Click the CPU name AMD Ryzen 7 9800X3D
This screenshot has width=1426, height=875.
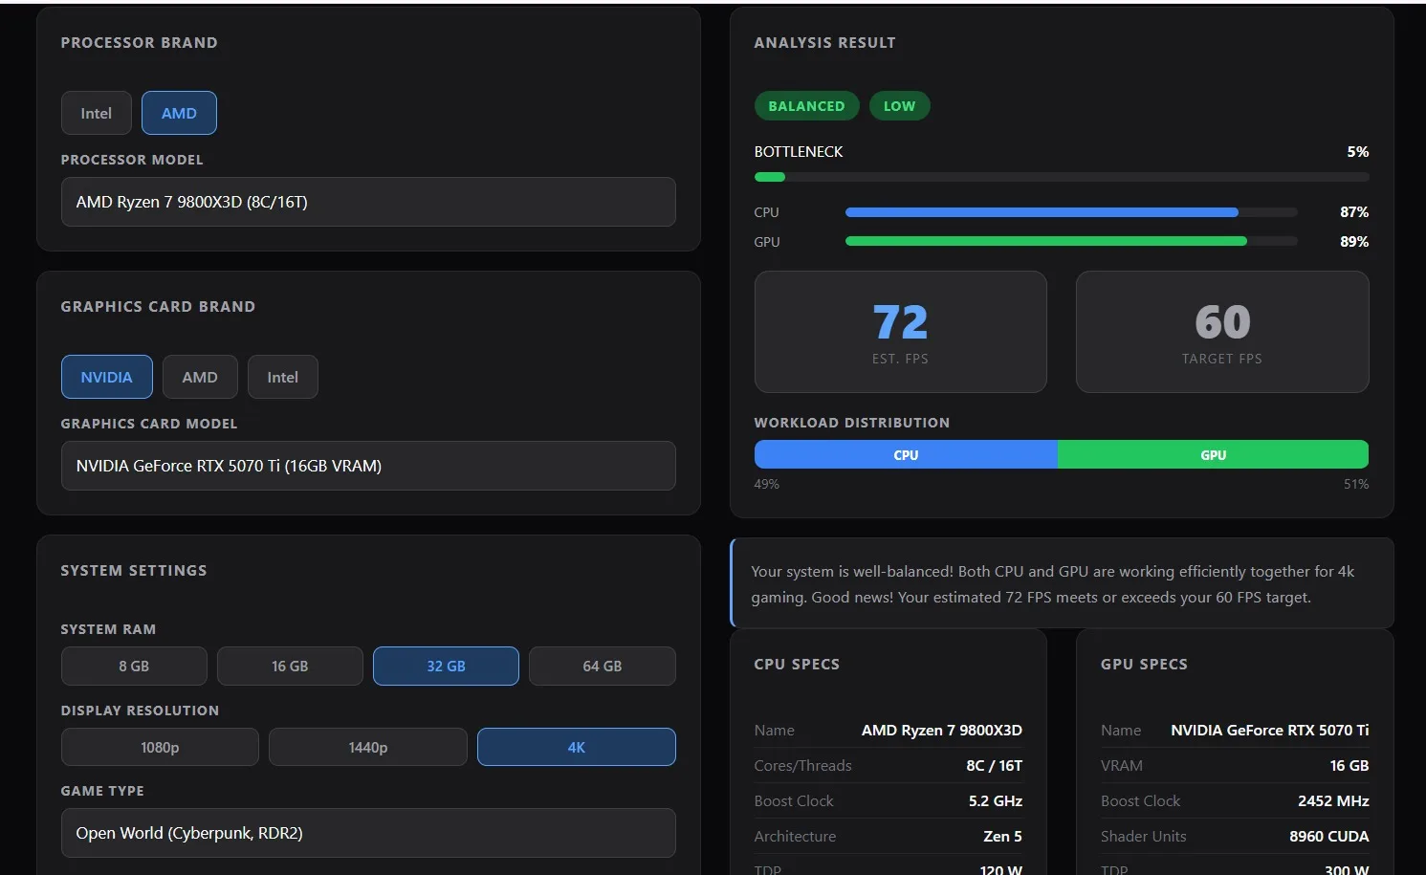point(942,731)
